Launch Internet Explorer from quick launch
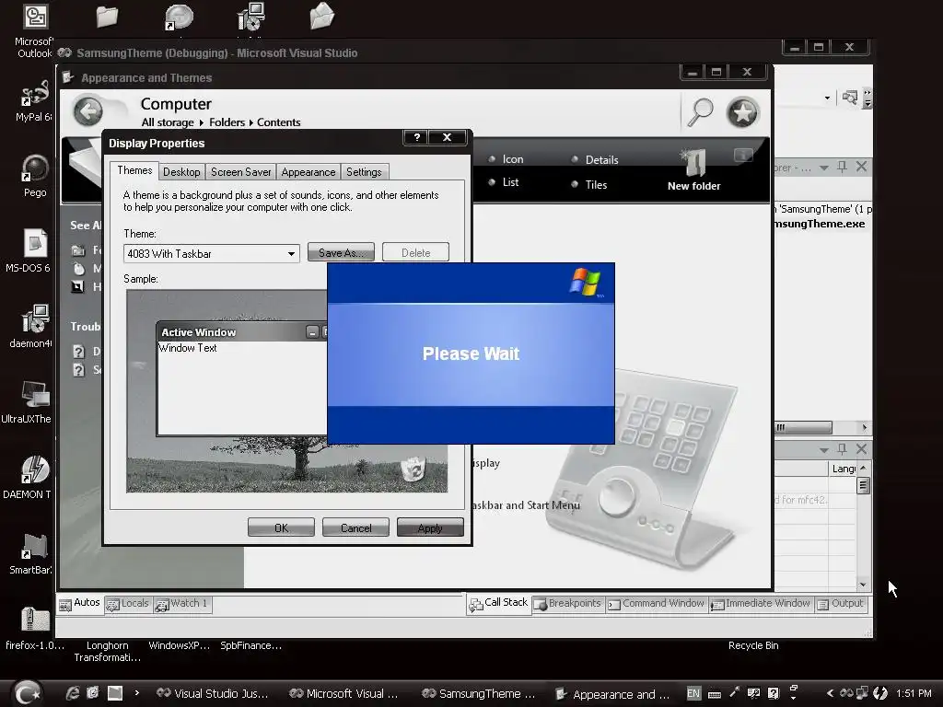Image resolution: width=943 pixels, height=707 pixels. tap(72, 693)
